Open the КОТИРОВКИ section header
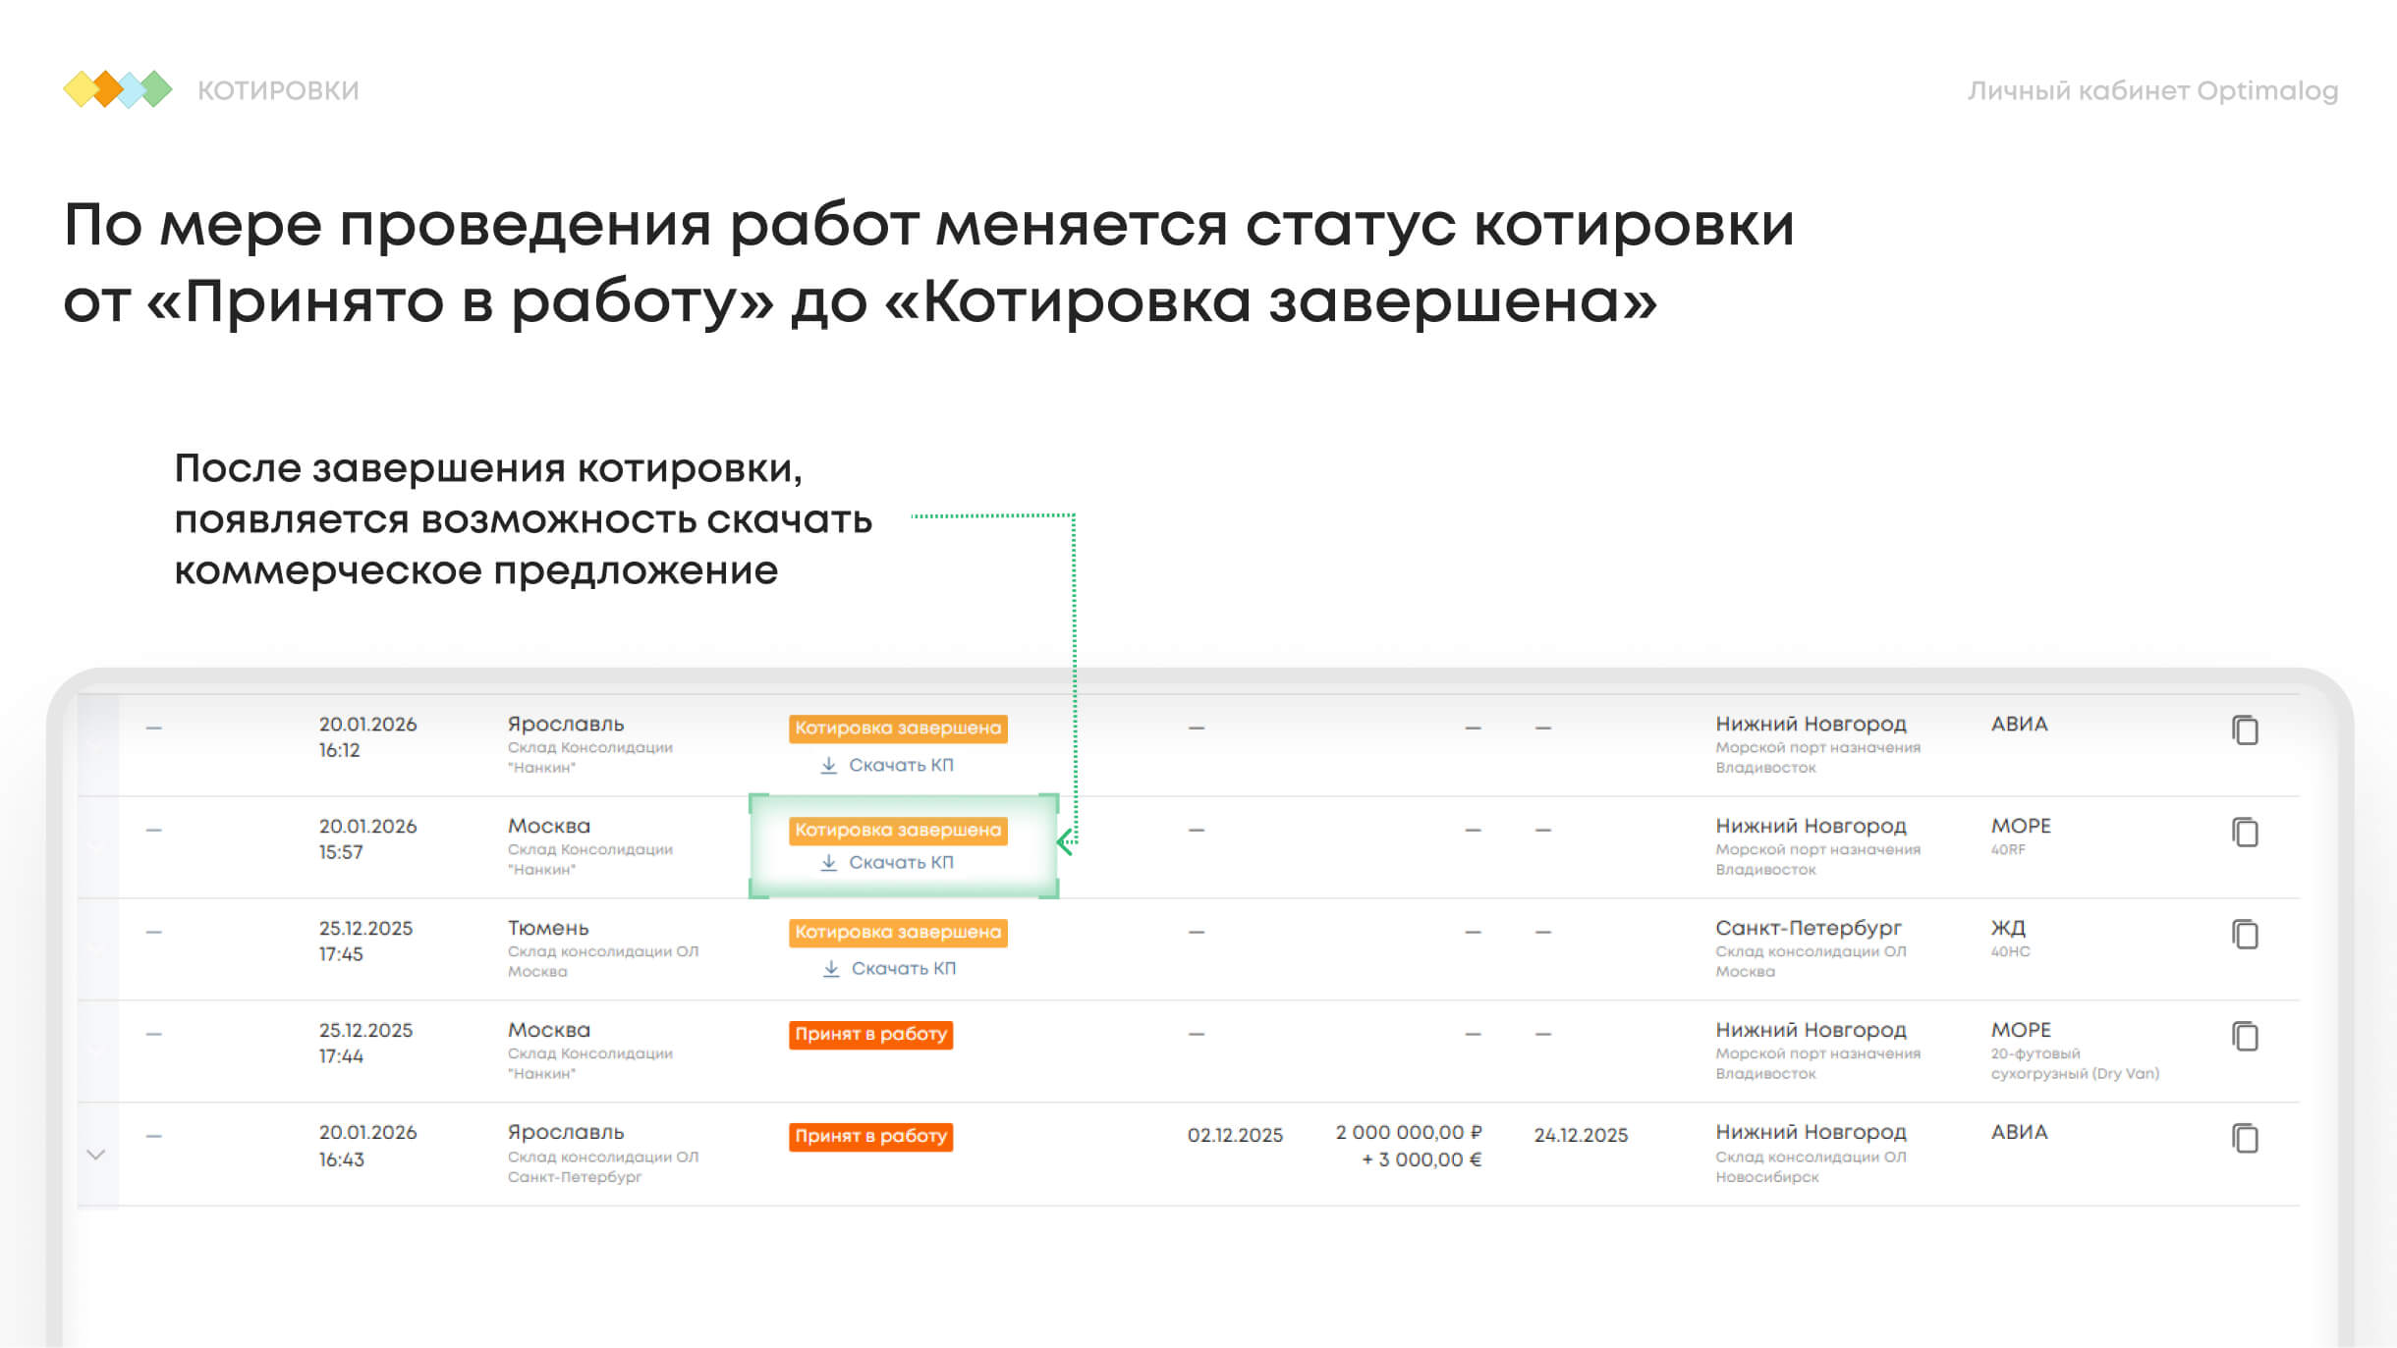 click(278, 90)
